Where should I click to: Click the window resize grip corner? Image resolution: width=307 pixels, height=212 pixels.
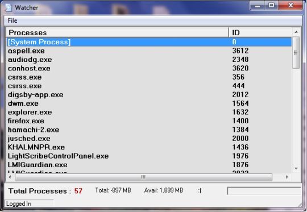[300, 205]
